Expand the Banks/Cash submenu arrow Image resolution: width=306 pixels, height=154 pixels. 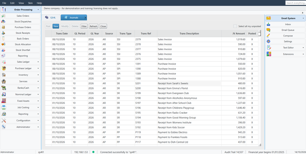click(38, 88)
